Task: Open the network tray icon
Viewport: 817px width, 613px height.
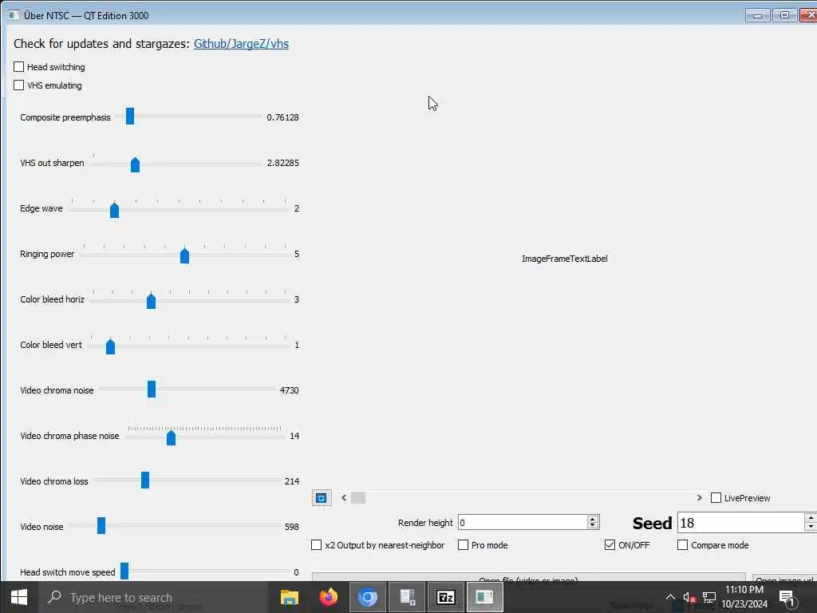Action: [x=709, y=597]
